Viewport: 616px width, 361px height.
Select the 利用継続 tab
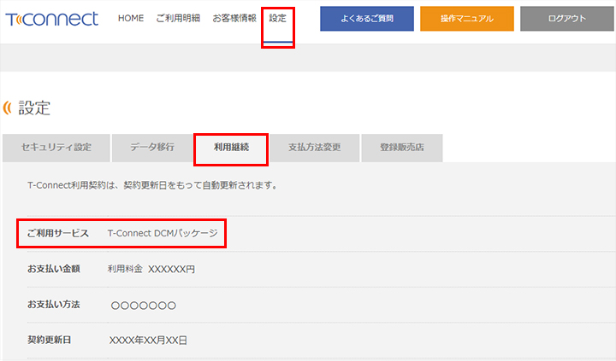(231, 148)
